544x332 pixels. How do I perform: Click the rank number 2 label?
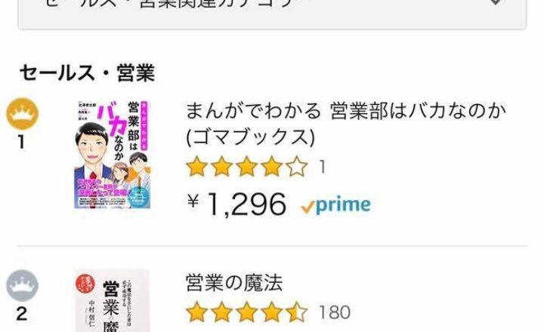21,314
